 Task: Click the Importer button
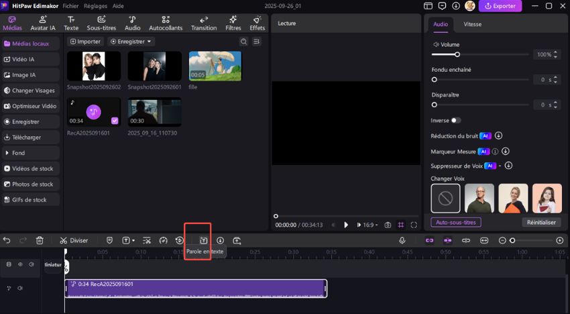[x=85, y=42]
